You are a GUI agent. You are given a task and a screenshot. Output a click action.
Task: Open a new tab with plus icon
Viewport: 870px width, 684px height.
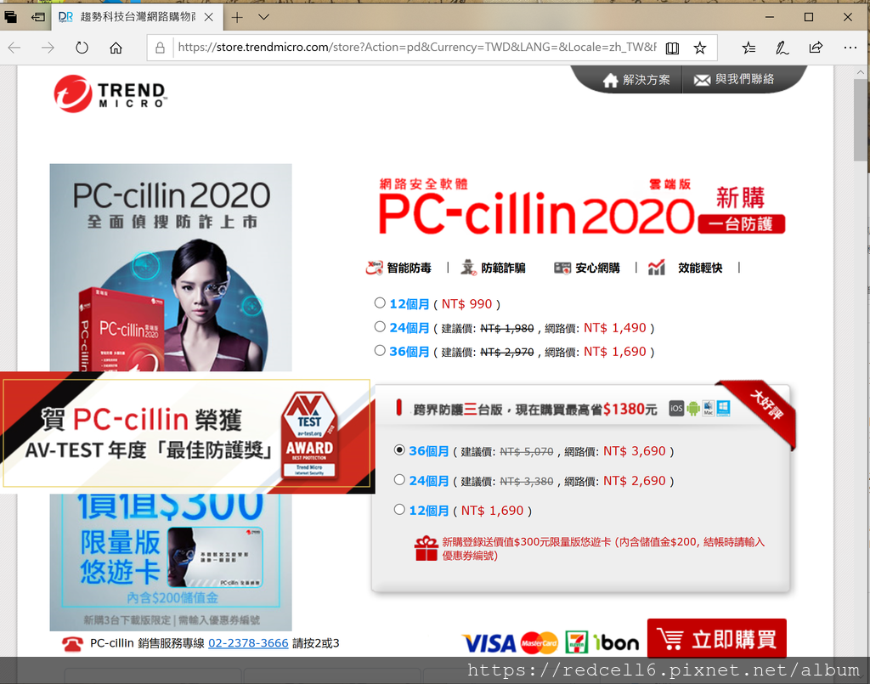[x=237, y=17]
